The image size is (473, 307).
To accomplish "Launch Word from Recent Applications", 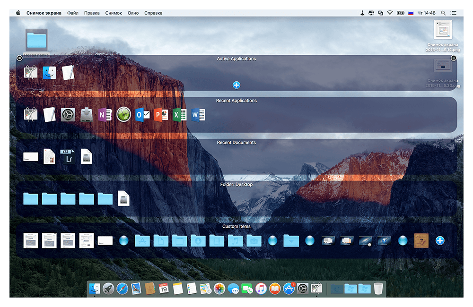I will [x=198, y=115].
